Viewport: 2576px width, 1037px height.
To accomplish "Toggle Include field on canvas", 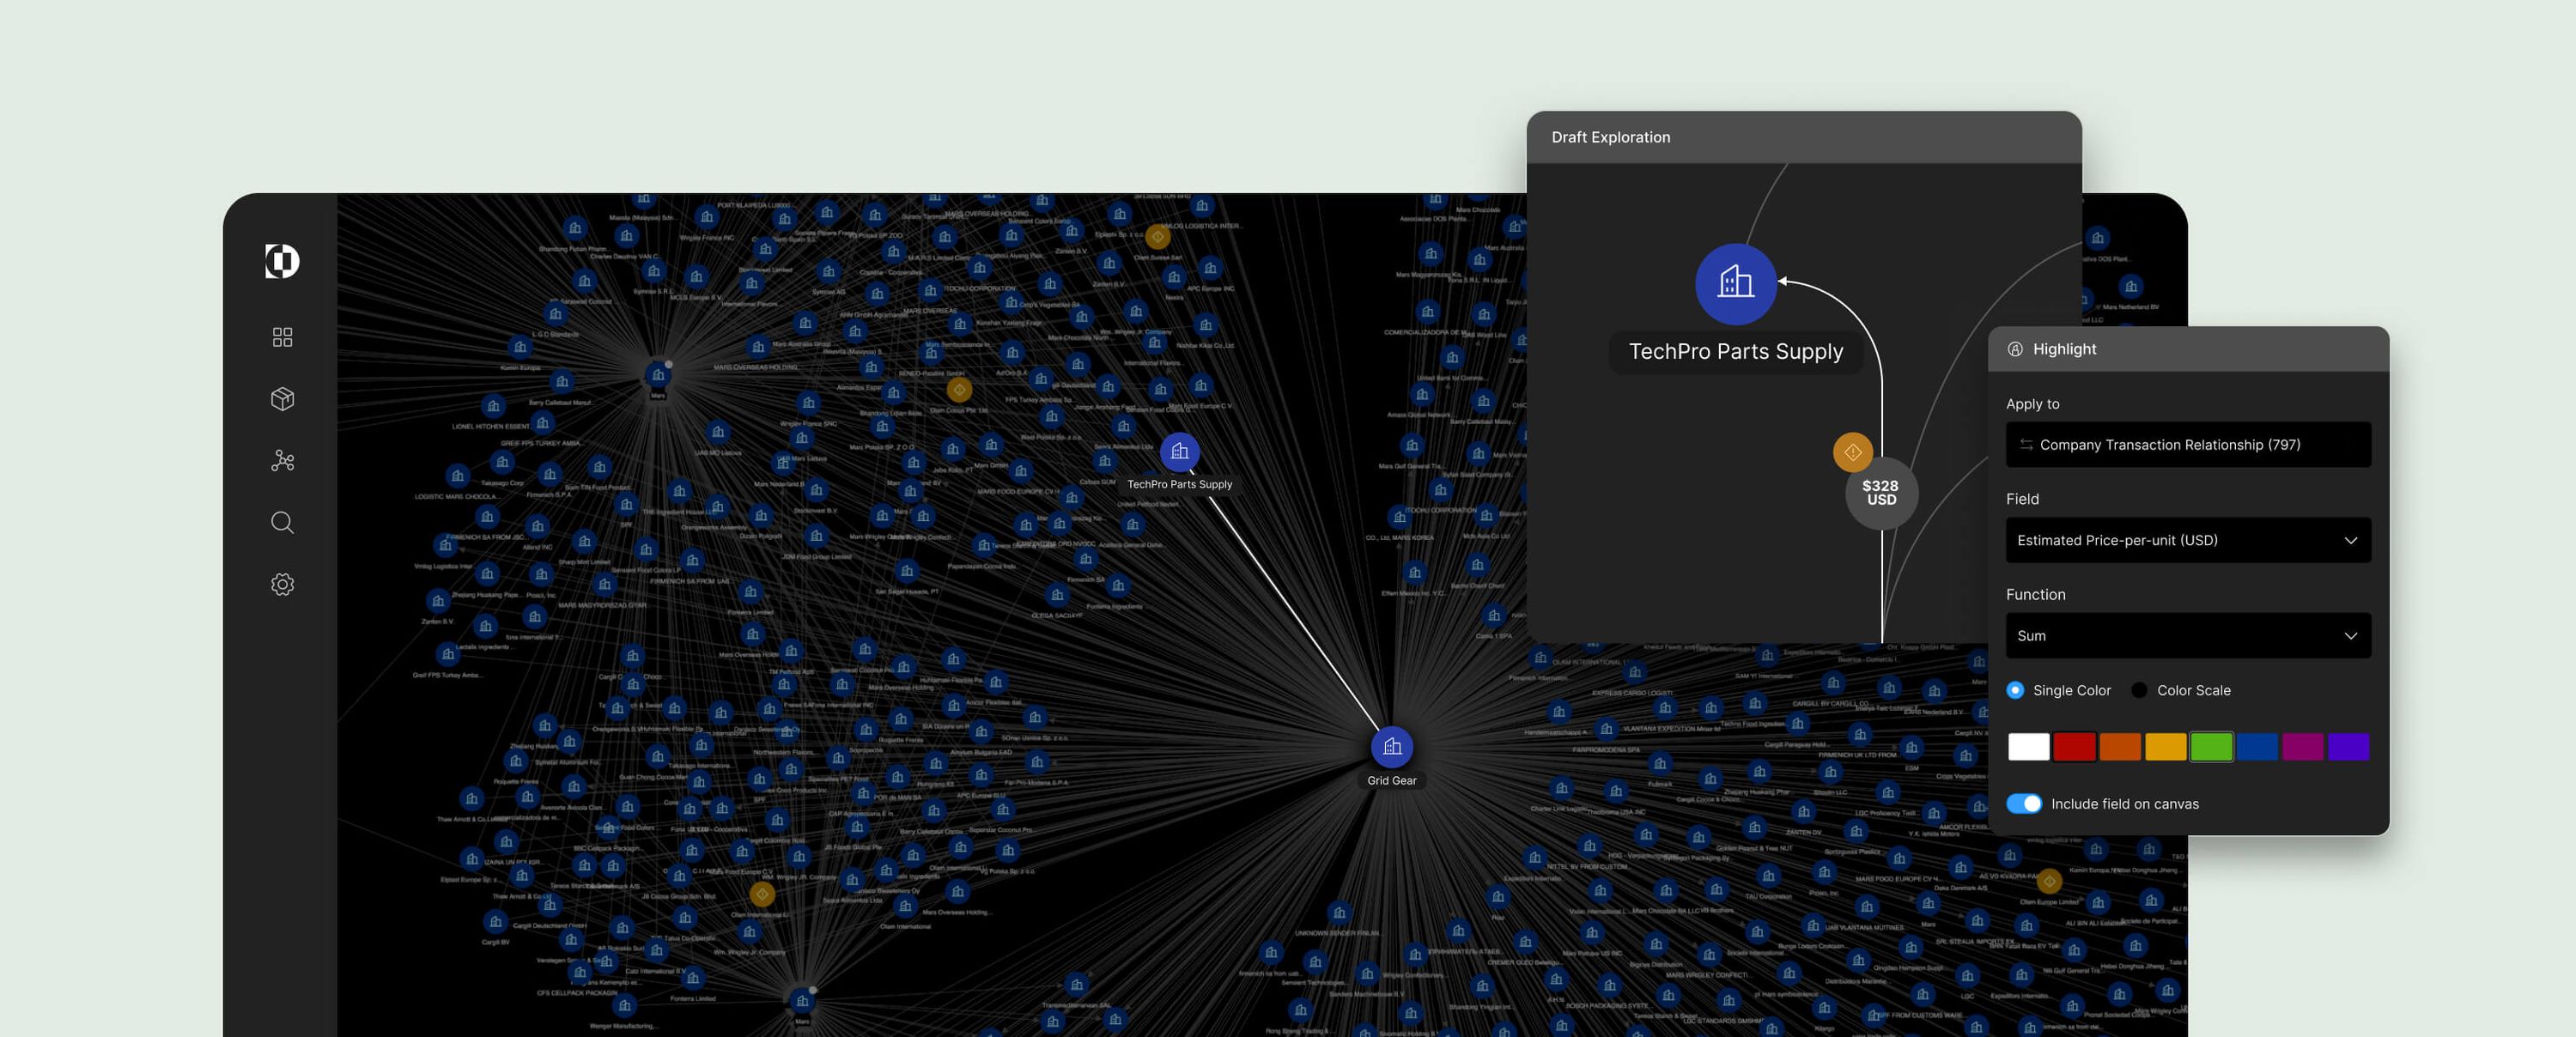I will (2024, 804).
